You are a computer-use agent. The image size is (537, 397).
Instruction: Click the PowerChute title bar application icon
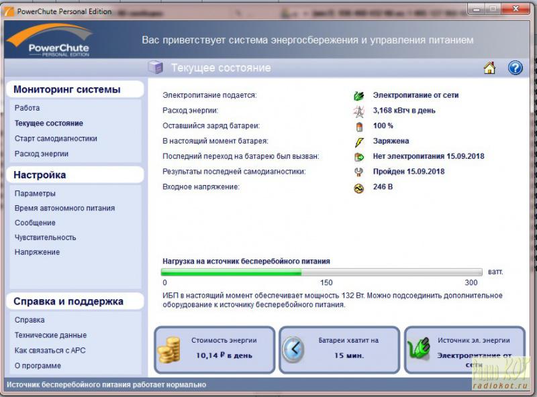(9, 11)
